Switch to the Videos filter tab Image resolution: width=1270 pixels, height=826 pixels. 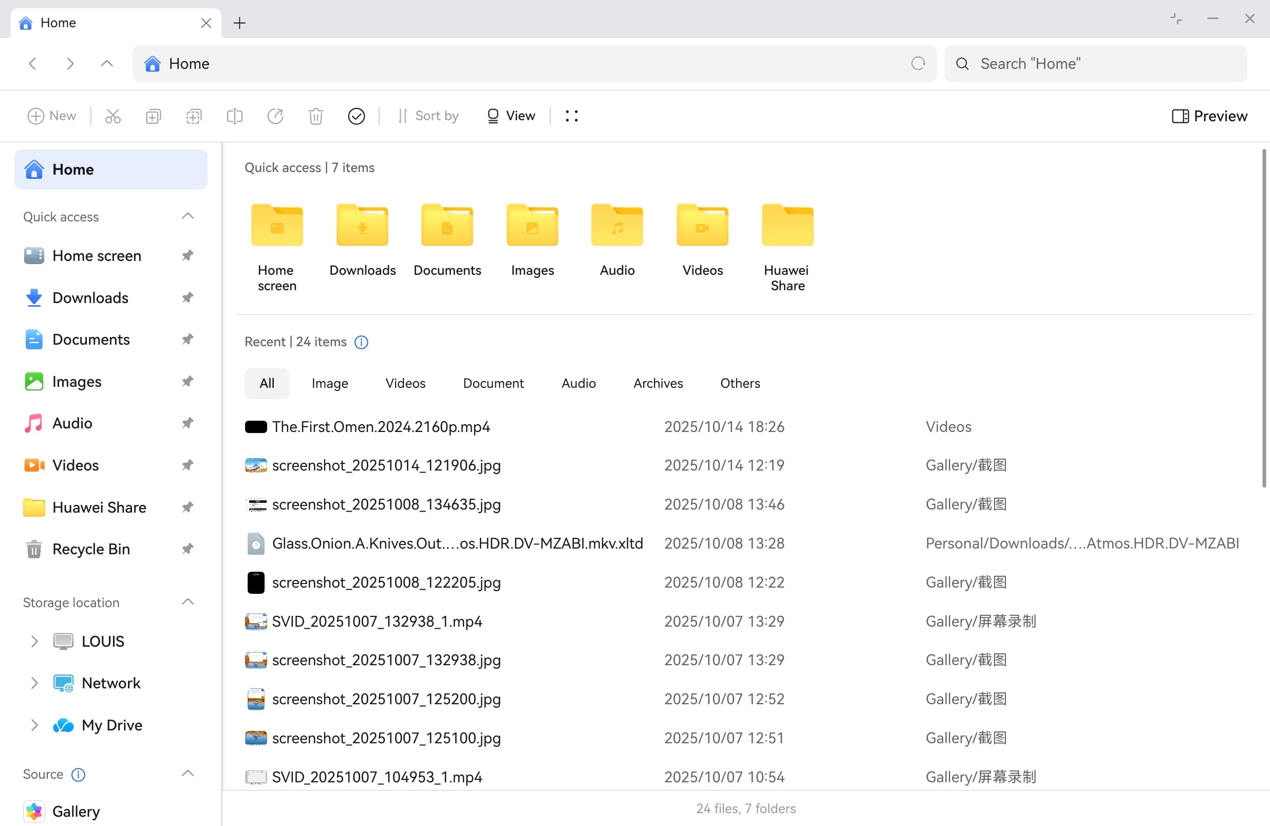click(x=405, y=383)
